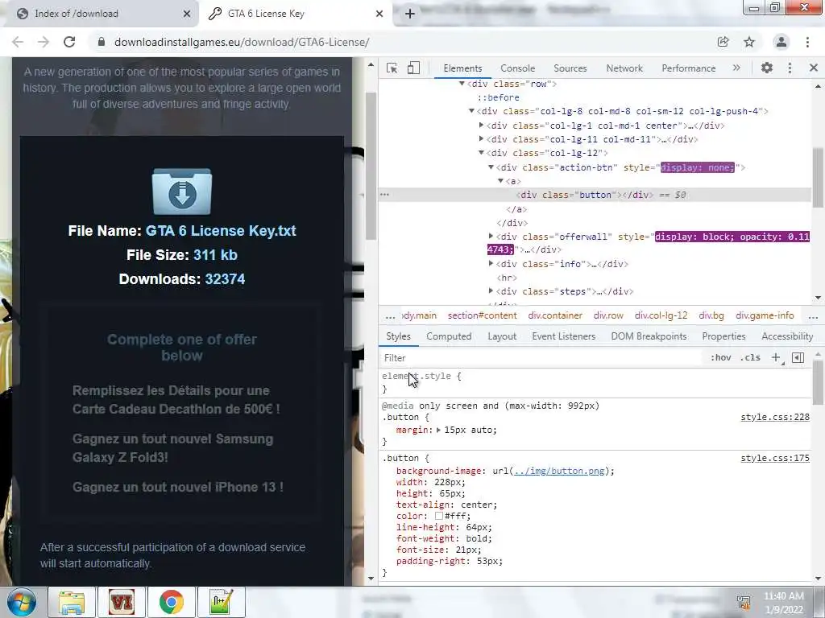Select section#content in the breadcrumb
The width and height of the screenshot is (825, 618).
pos(482,315)
